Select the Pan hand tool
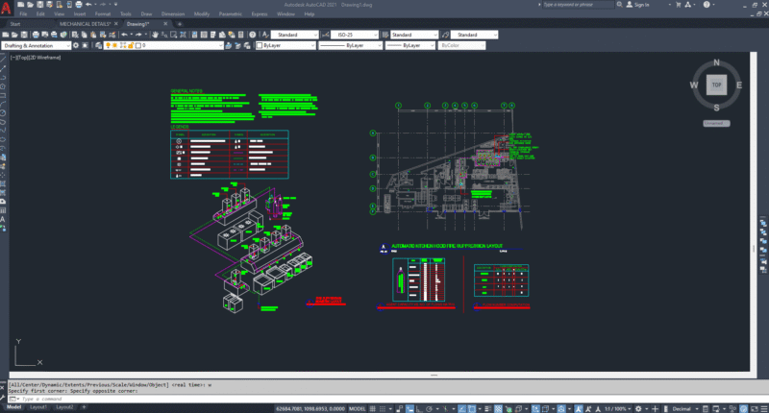The height and width of the screenshot is (413, 769). click(156, 35)
